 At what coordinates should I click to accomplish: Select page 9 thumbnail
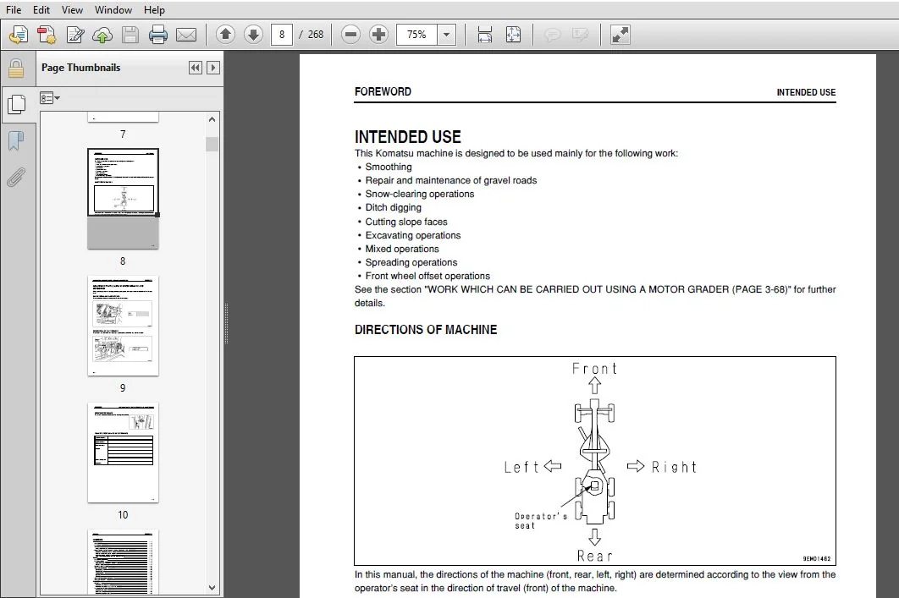(123, 326)
